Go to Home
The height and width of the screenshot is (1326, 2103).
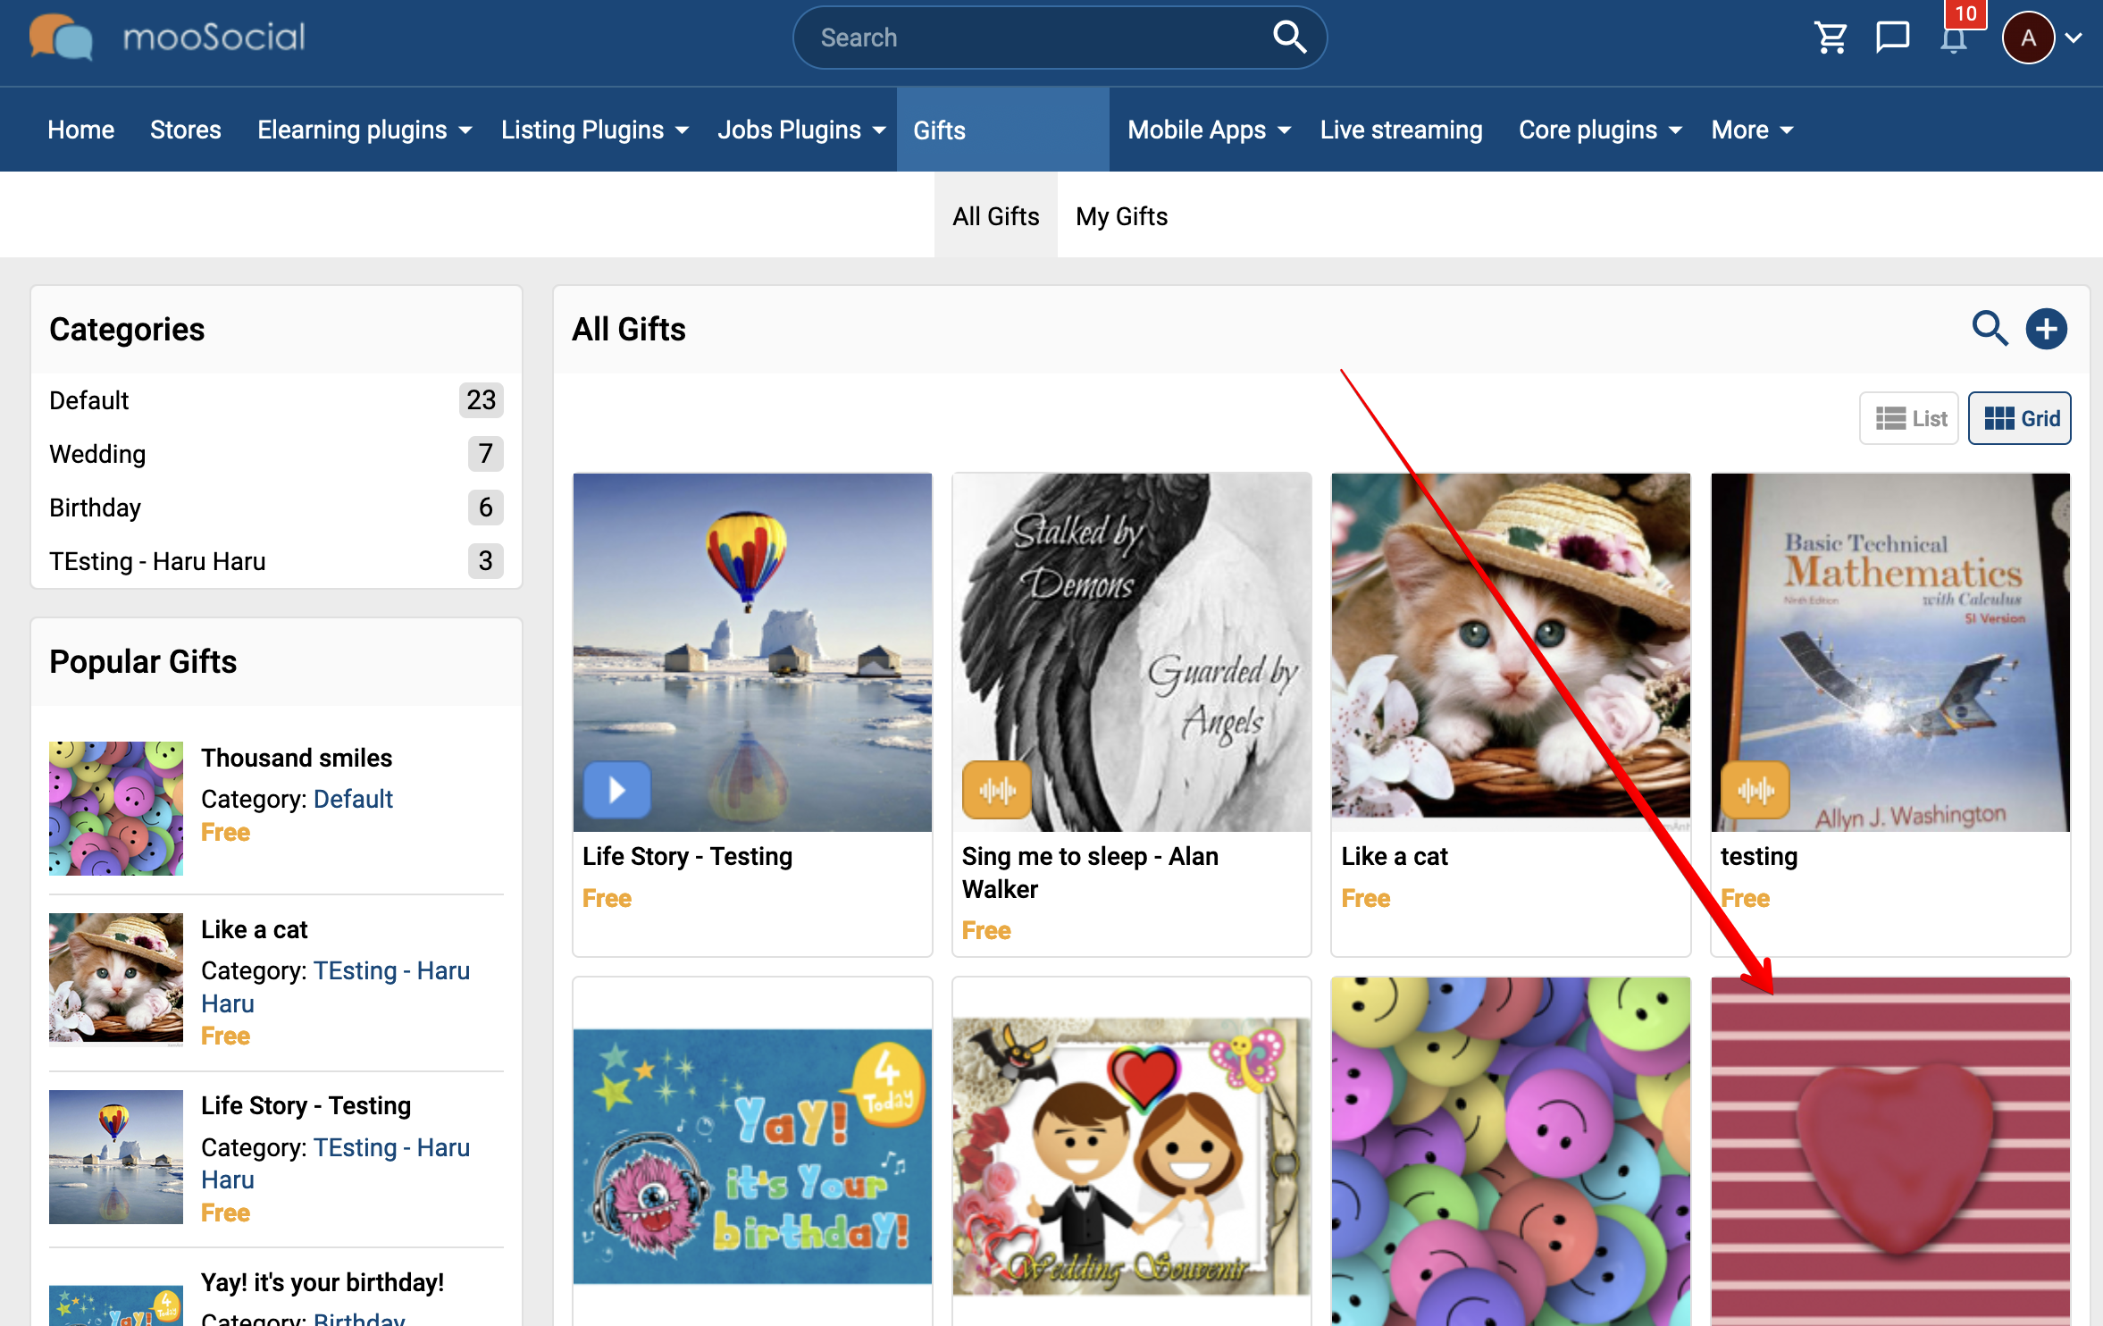click(x=81, y=130)
